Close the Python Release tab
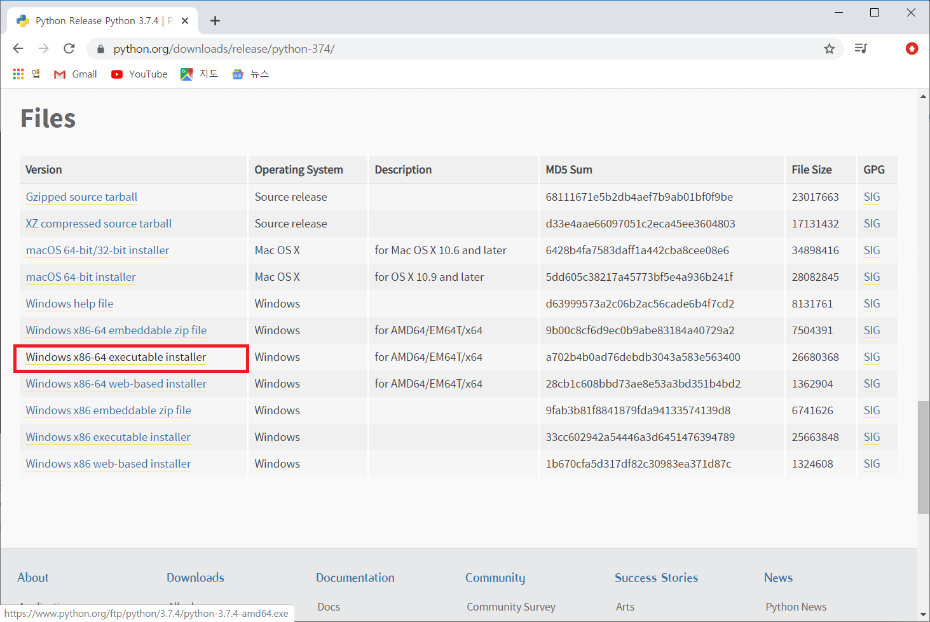 click(185, 21)
